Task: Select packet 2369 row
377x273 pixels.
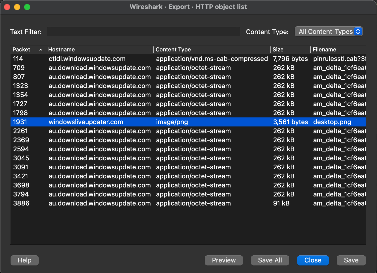Action: click(188, 140)
